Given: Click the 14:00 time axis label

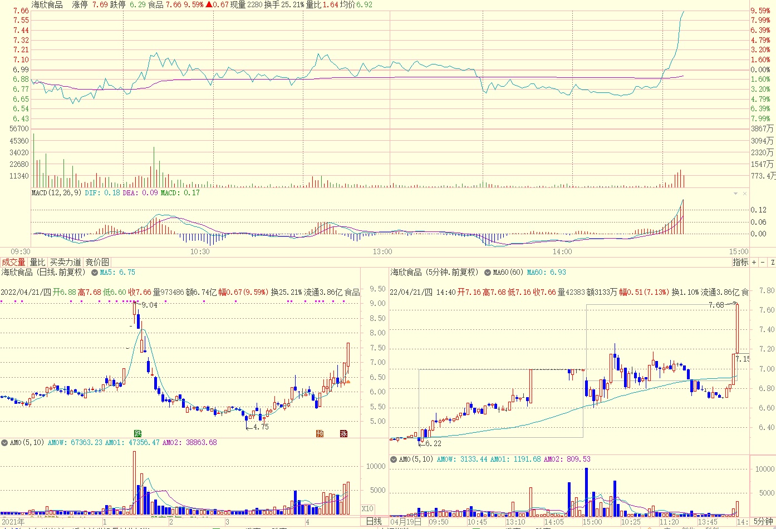Looking at the screenshot, I should [562, 252].
